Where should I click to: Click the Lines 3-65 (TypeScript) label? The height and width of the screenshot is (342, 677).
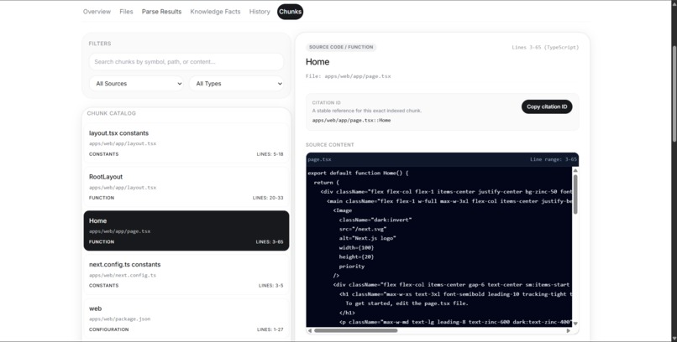pyautogui.click(x=545, y=48)
